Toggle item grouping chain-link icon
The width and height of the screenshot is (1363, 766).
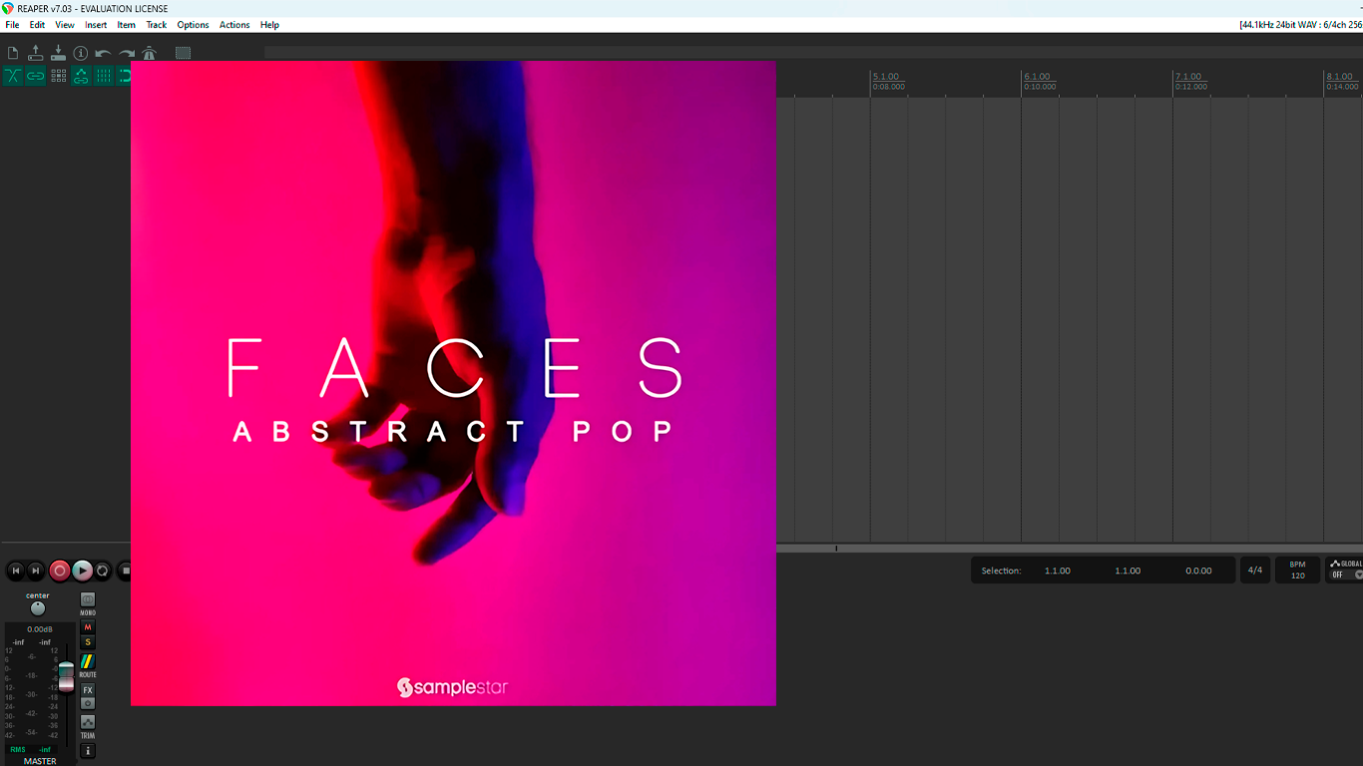pyautogui.click(x=36, y=76)
